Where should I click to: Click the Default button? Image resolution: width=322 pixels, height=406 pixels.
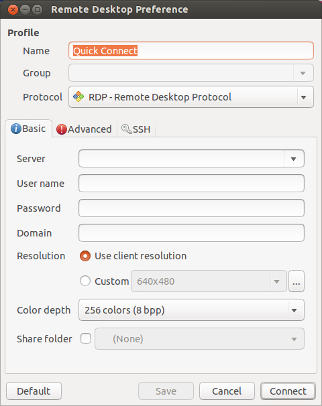[34, 391]
